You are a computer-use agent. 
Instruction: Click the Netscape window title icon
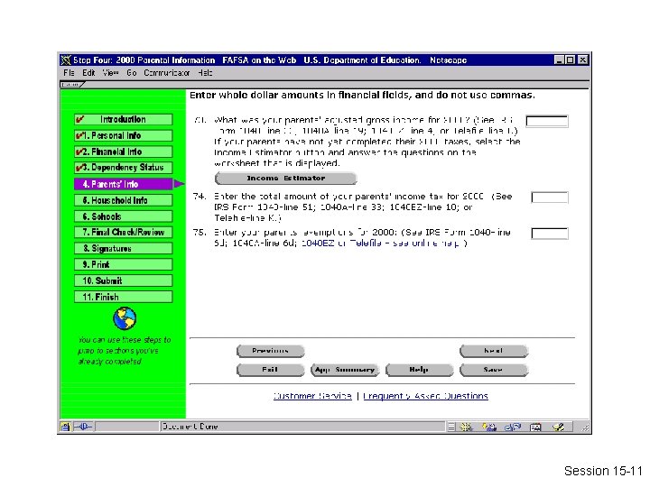[66, 60]
